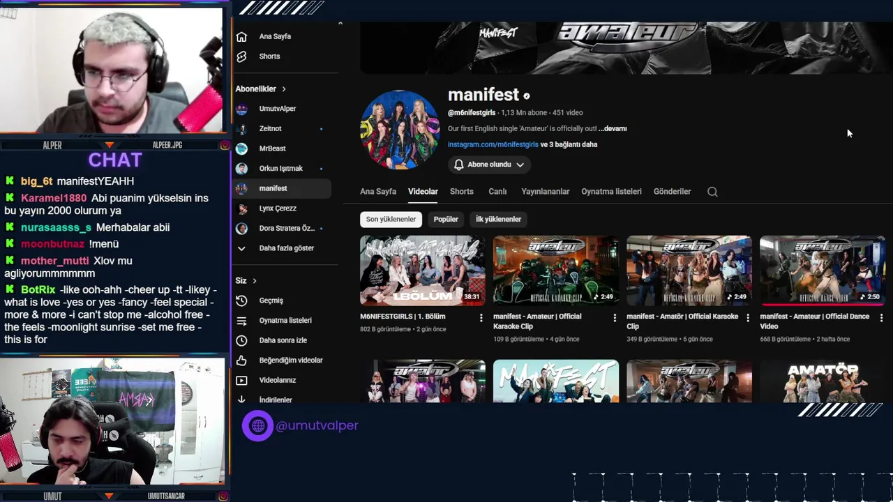Click the bell icon on Abone olundu
The height and width of the screenshot is (502, 893).
(x=459, y=165)
